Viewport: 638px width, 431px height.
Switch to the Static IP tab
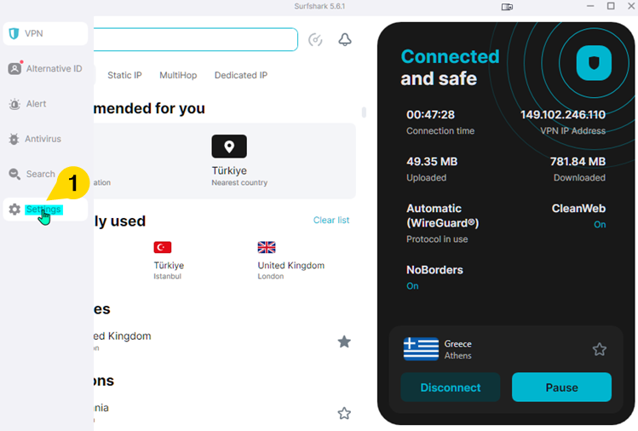click(124, 75)
